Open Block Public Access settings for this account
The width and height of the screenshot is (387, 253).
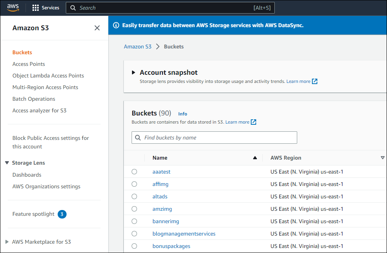(x=51, y=142)
